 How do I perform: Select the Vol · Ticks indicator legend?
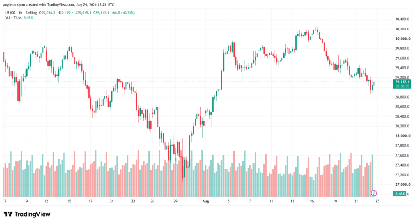[13, 18]
